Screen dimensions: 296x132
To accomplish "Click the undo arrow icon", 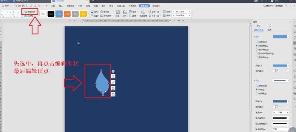I will (x=39, y=6).
